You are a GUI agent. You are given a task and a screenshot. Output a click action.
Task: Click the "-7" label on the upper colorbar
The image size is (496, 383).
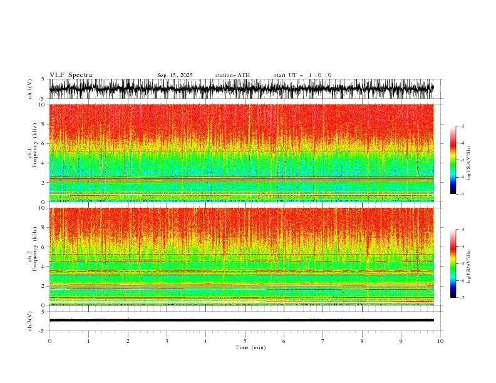tap(462, 194)
